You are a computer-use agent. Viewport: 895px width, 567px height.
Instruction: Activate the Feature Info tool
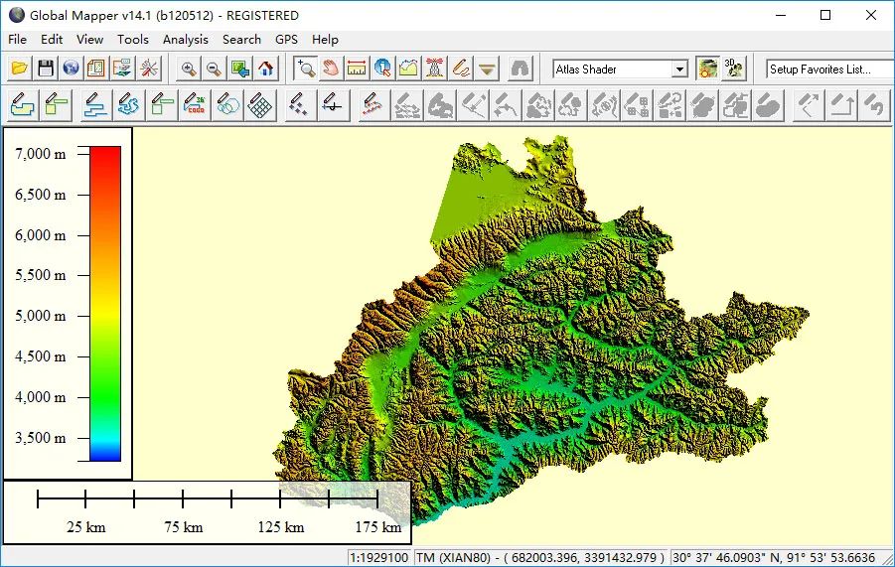[382, 70]
